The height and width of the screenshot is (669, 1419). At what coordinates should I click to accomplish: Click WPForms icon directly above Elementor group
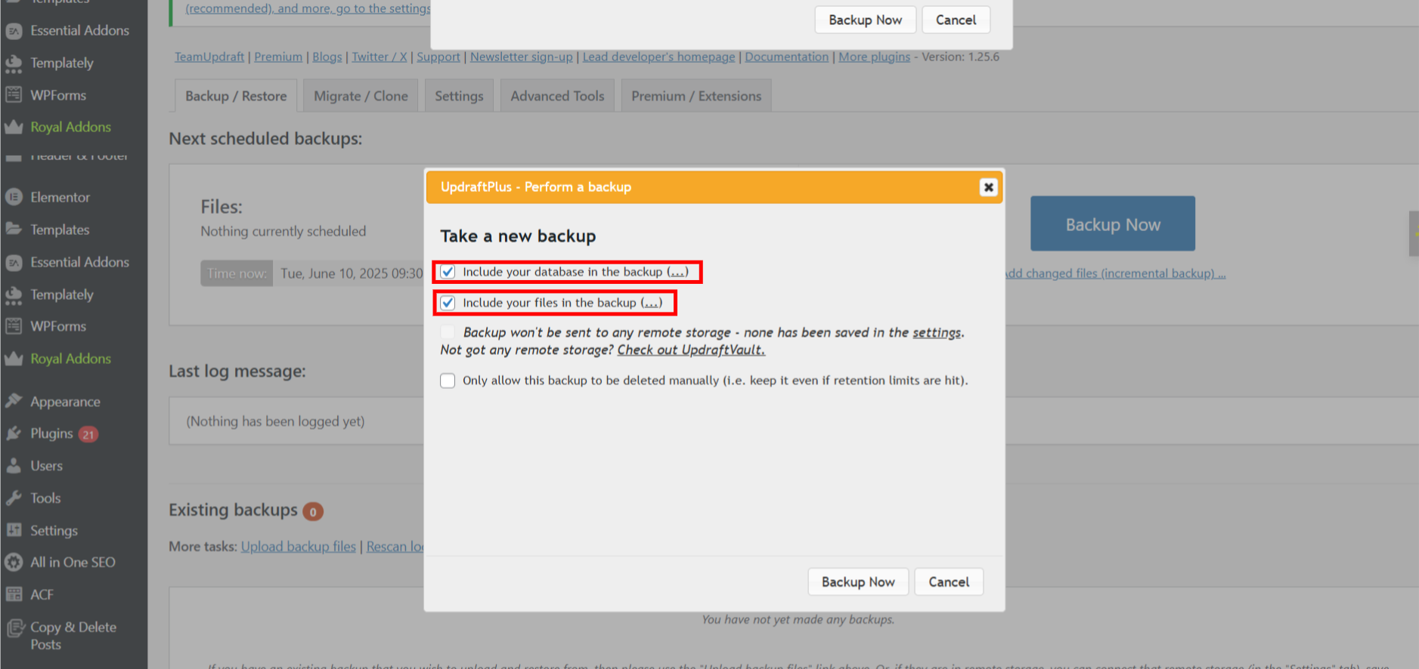(14, 95)
